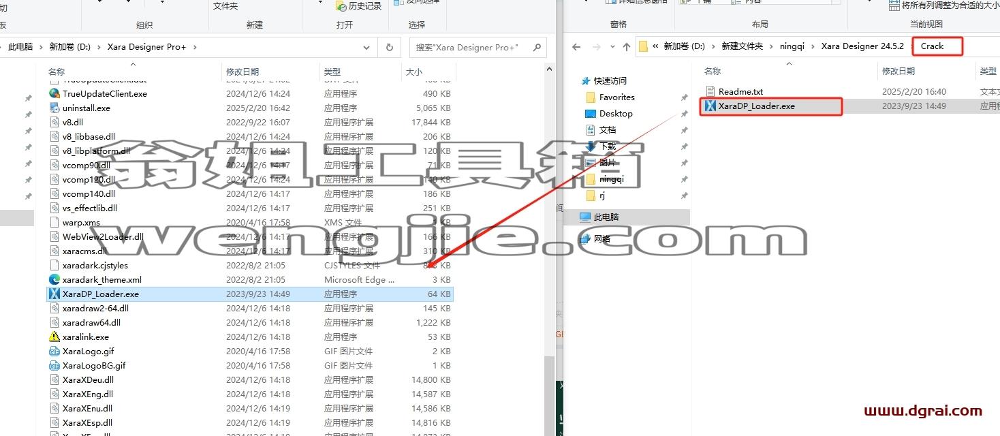This screenshot has width=1000, height=436.
Task: Open Network (网络) in the navigation pane
Action: 595,238
